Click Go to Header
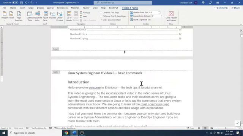This screenshot has width=243, height=136. [69, 16]
